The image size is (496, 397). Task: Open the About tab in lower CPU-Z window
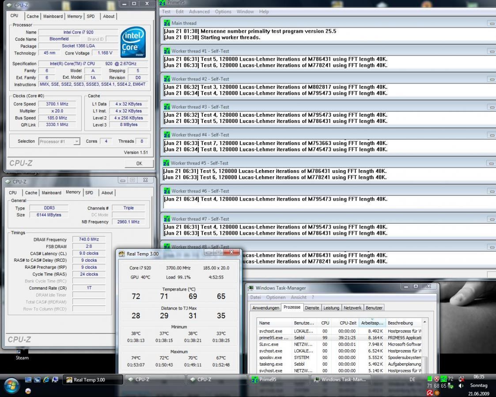coord(107,192)
